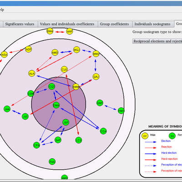182x182 pixels.
Task: Select the ASA yellow node
Action: click(x=4, y=55)
